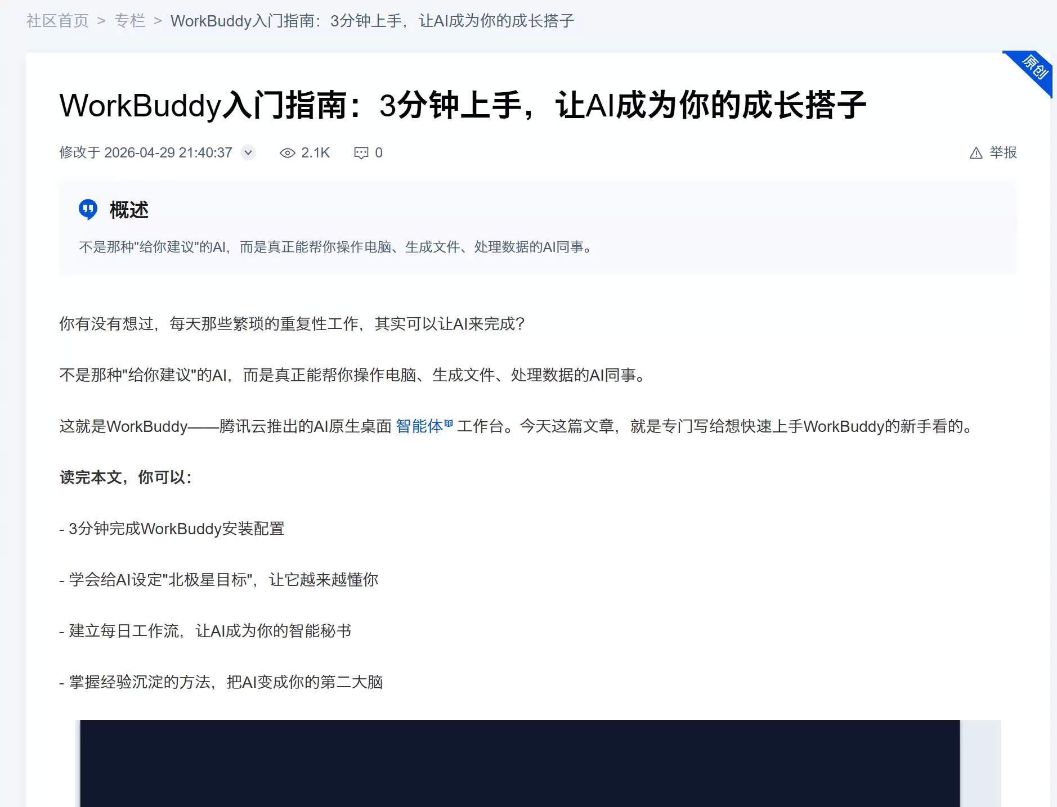This screenshot has height=807, width=1057.
Task: Click the 概述 heading
Action: click(x=129, y=210)
